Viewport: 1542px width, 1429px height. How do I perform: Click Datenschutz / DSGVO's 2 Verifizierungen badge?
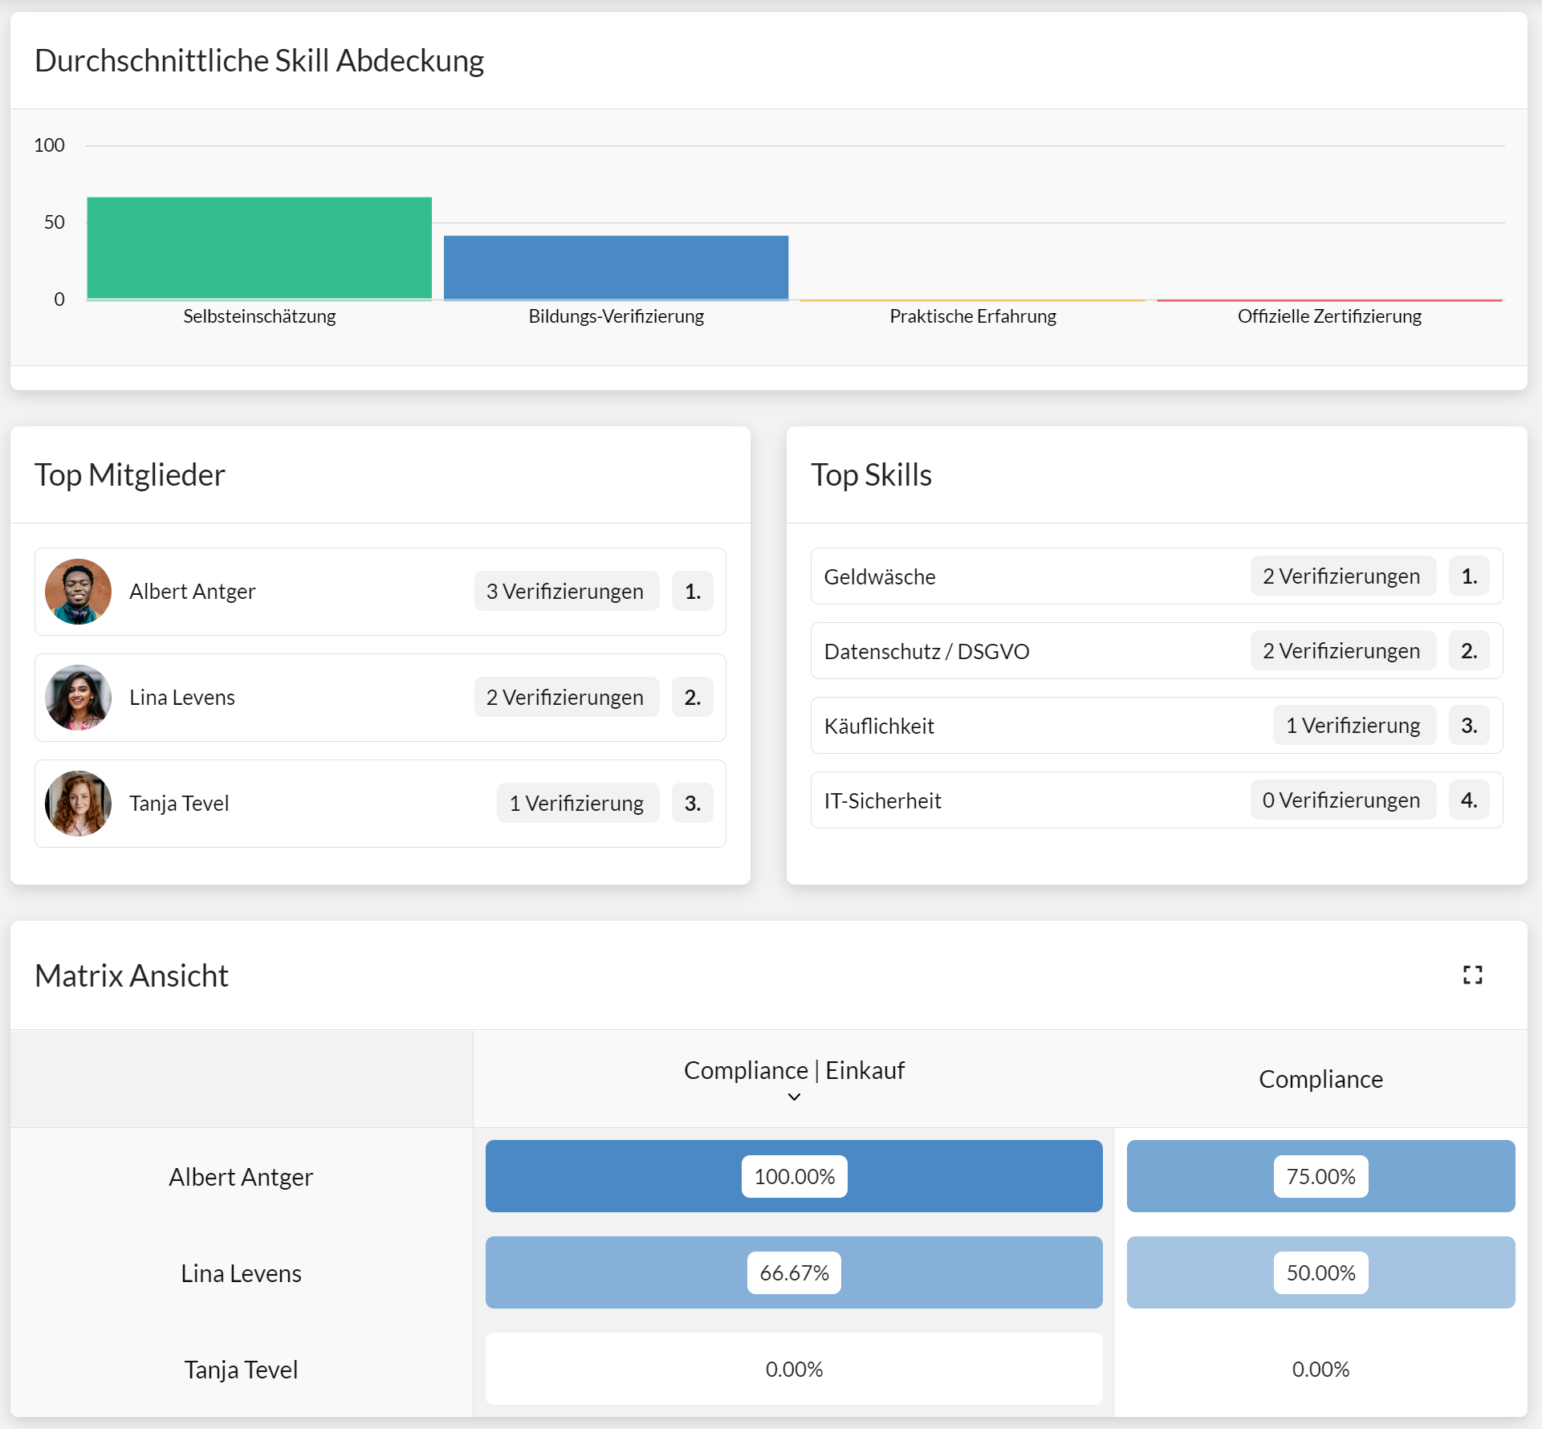1342,651
